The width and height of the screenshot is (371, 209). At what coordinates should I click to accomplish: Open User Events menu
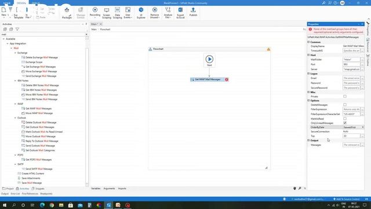128,13
